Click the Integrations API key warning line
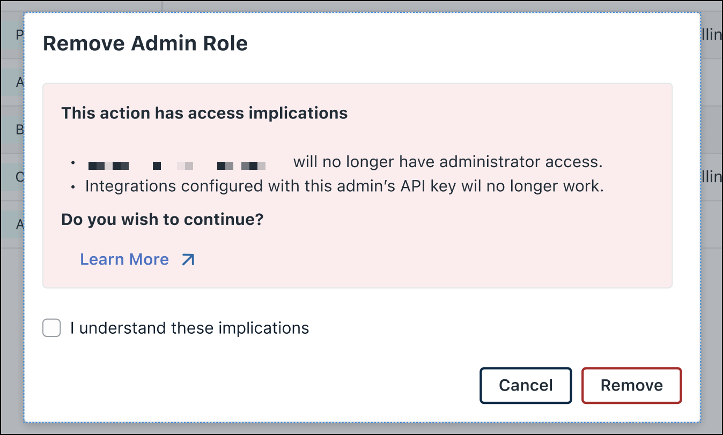This screenshot has width=723, height=435. click(x=344, y=186)
